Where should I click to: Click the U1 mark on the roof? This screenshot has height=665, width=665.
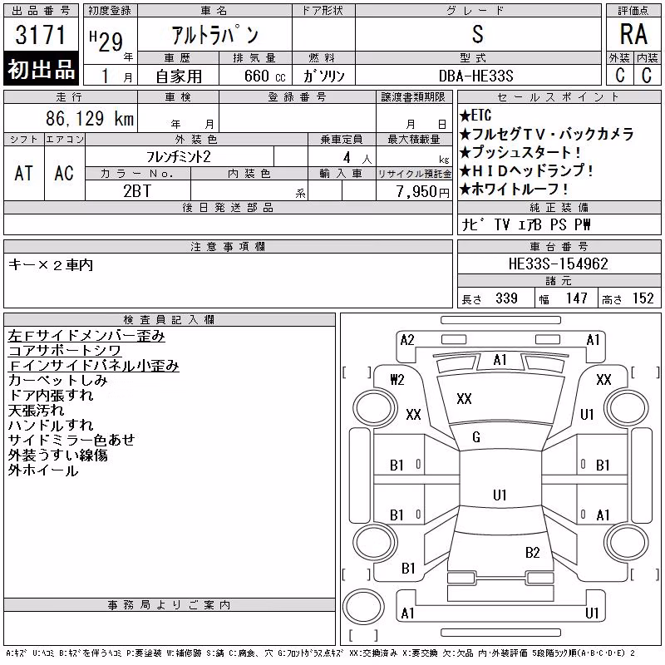tap(500, 495)
